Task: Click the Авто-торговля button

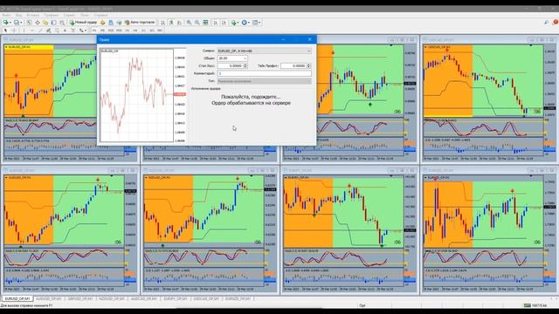Action: tap(140, 23)
